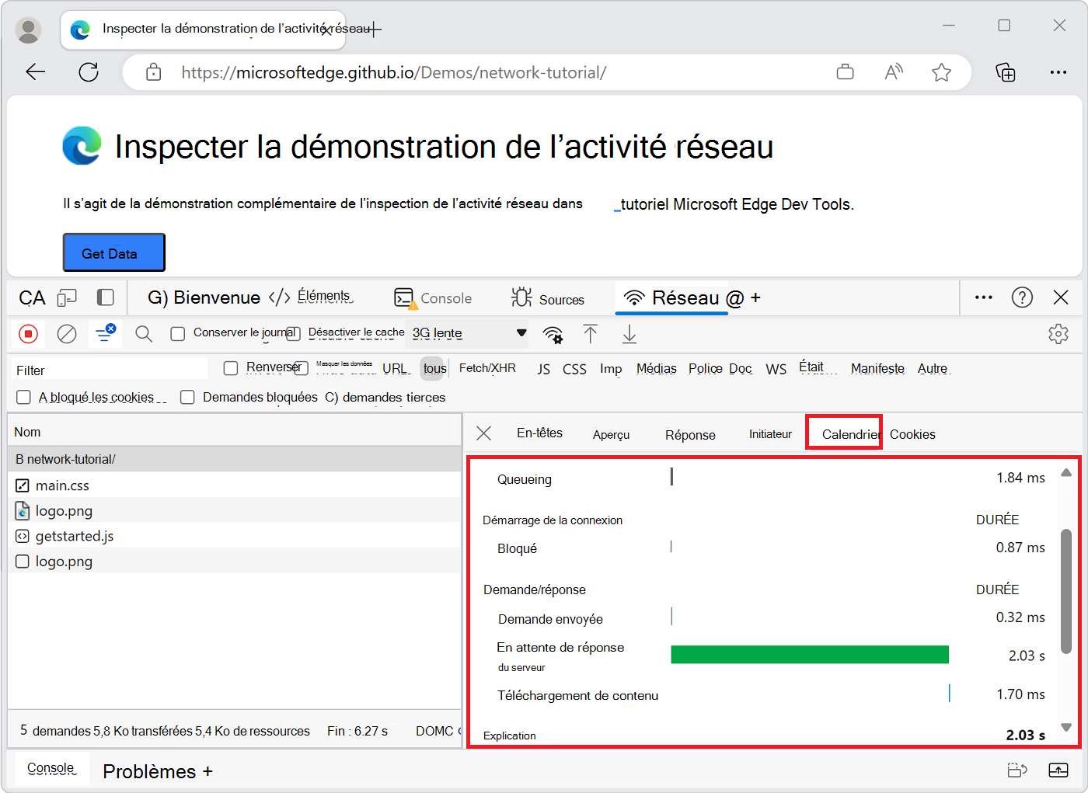Select the tous filter button

coord(435,368)
